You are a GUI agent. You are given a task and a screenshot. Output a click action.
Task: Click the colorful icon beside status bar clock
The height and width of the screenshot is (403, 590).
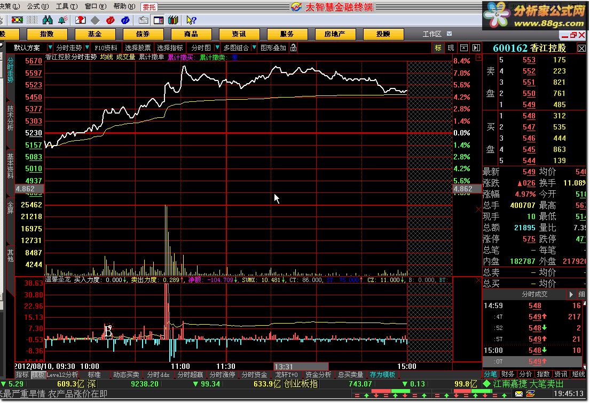pyautogui.click(x=531, y=393)
